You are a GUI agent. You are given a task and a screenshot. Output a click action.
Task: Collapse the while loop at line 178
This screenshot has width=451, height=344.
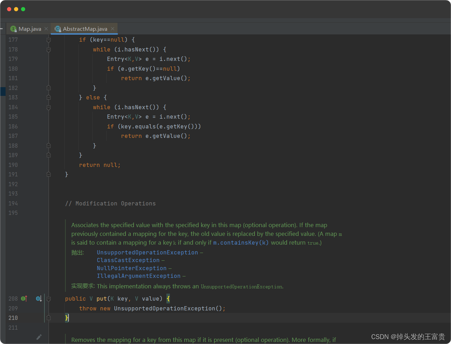click(49, 50)
